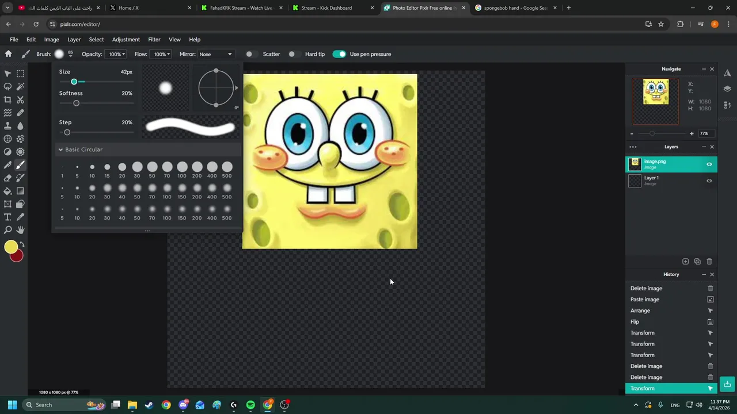Select the Eraser tool
Image resolution: width=737 pixels, height=414 pixels.
[x=7, y=178]
